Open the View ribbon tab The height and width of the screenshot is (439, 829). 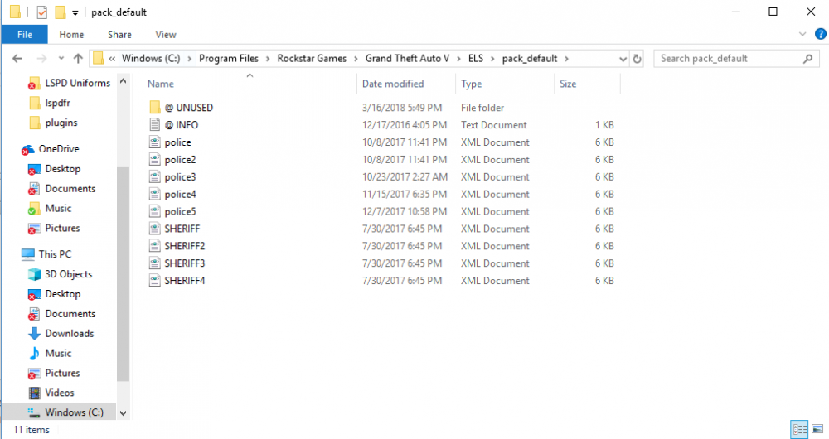click(166, 35)
